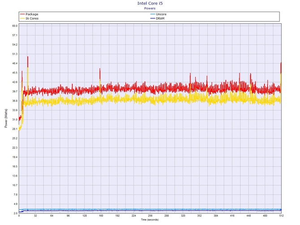Click the 160 time axis tick label
Screen dimensions: 300x225
(101, 216)
